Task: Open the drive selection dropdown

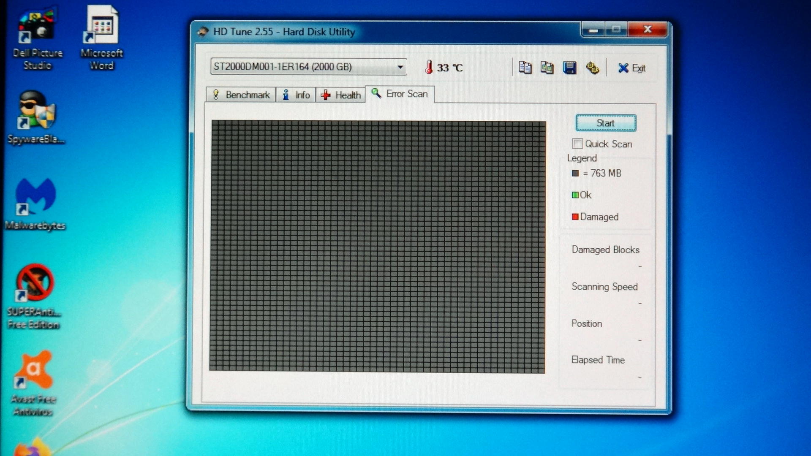Action: 400,67
